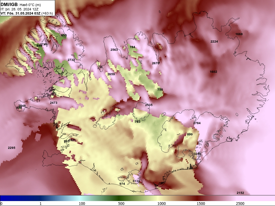This screenshot has height=206, width=275.
Task: Click the 2563 value label
Action: point(114,50)
